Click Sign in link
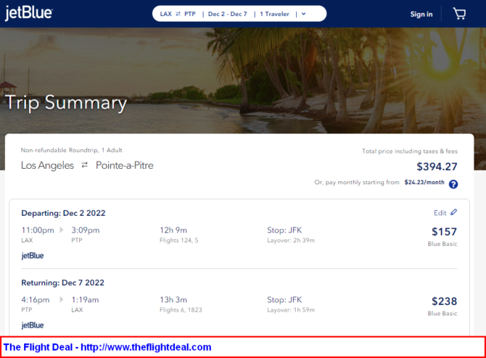The width and height of the screenshot is (486, 358). point(421,14)
